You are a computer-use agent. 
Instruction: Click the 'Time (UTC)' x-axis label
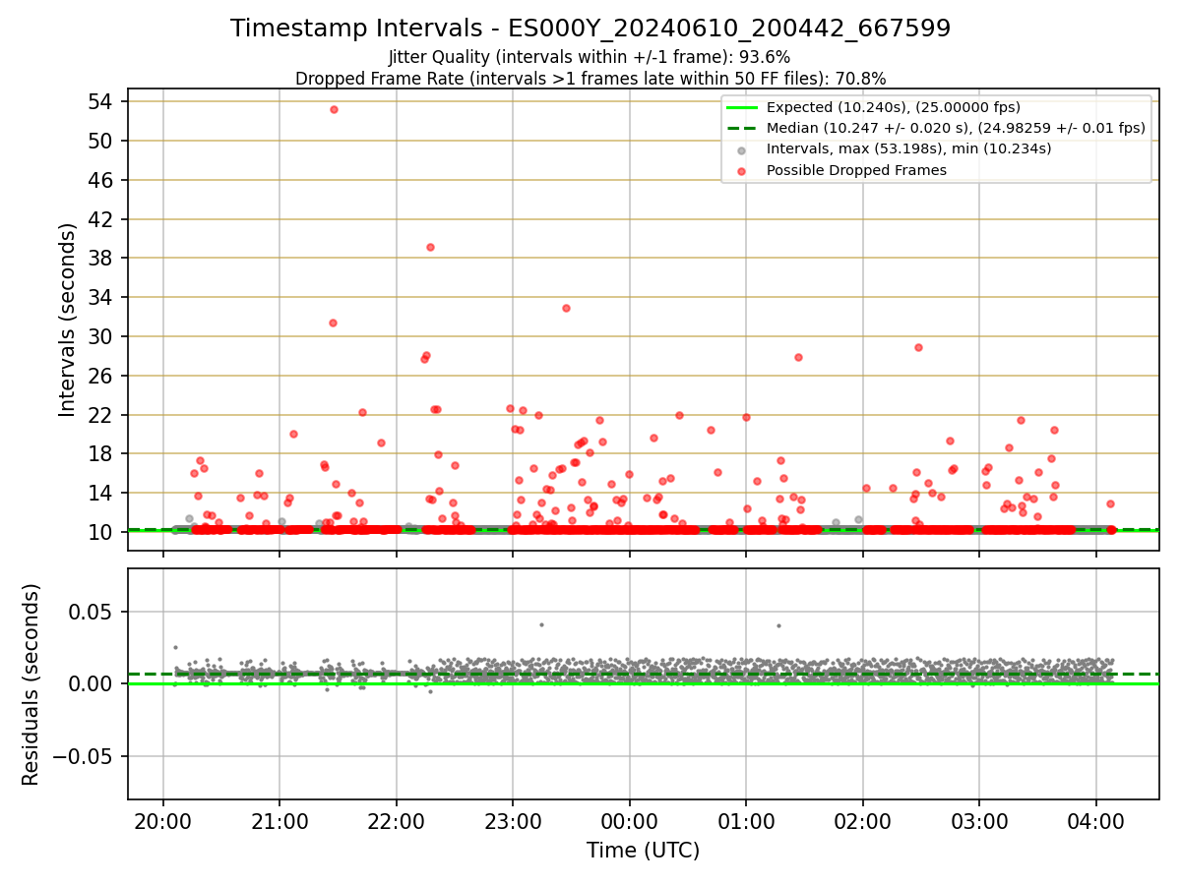tap(643, 851)
